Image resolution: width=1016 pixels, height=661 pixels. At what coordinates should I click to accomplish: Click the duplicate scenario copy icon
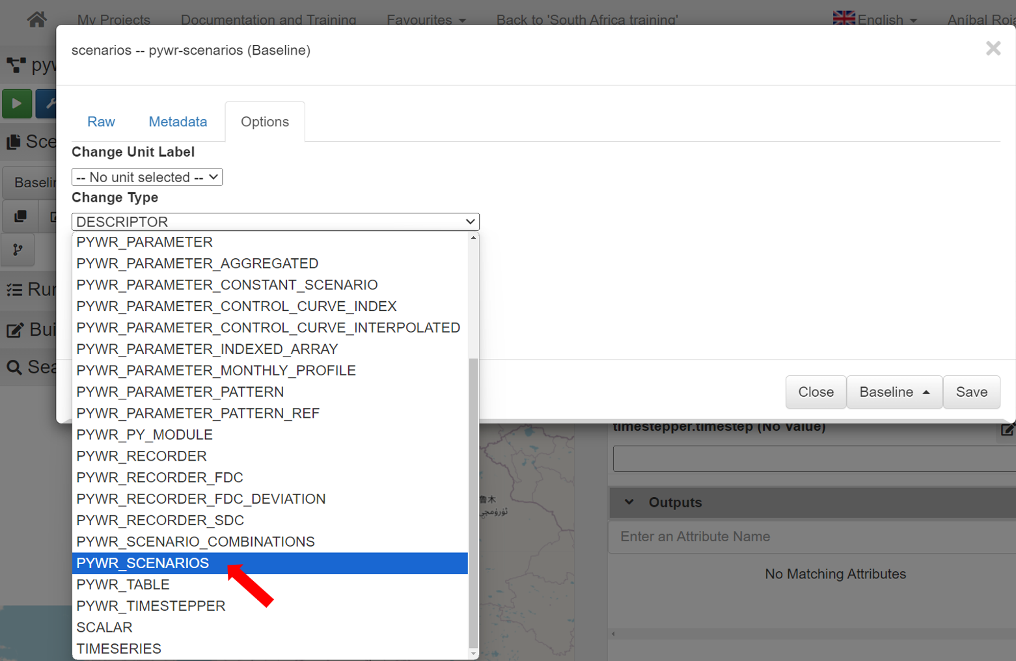pyautogui.click(x=21, y=217)
